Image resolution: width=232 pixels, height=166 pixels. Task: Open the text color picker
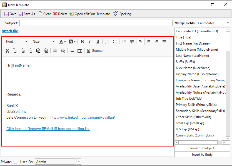tap(63, 41)
